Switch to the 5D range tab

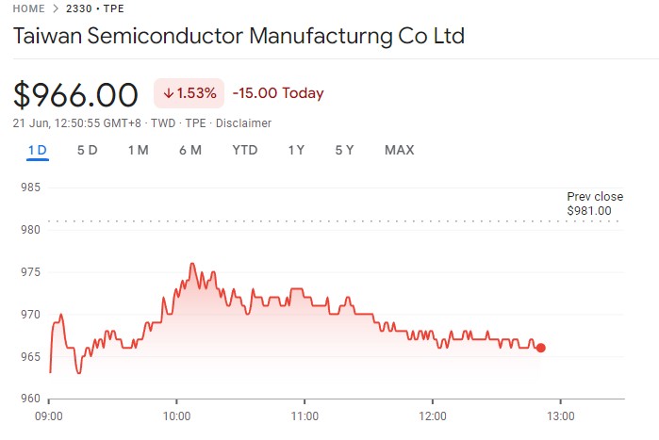tap(87, 151)
